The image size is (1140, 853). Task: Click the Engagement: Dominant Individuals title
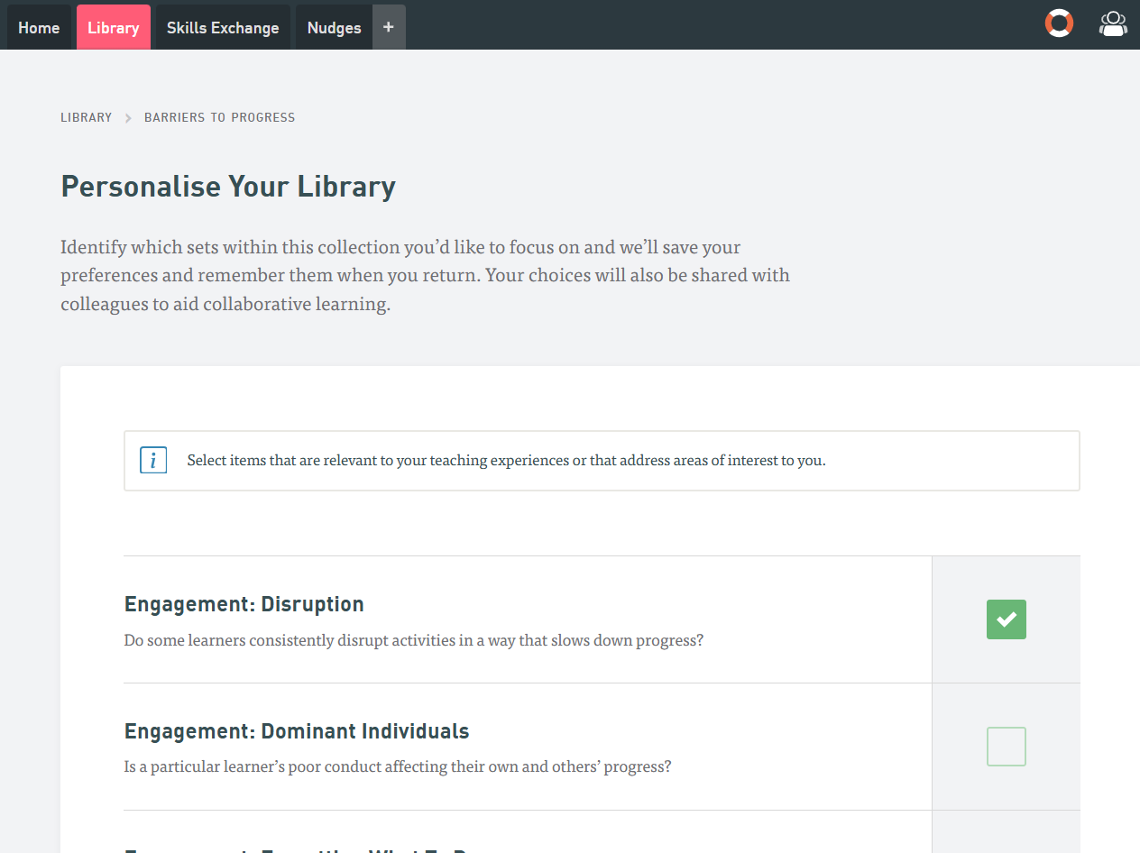click(297, 731)
